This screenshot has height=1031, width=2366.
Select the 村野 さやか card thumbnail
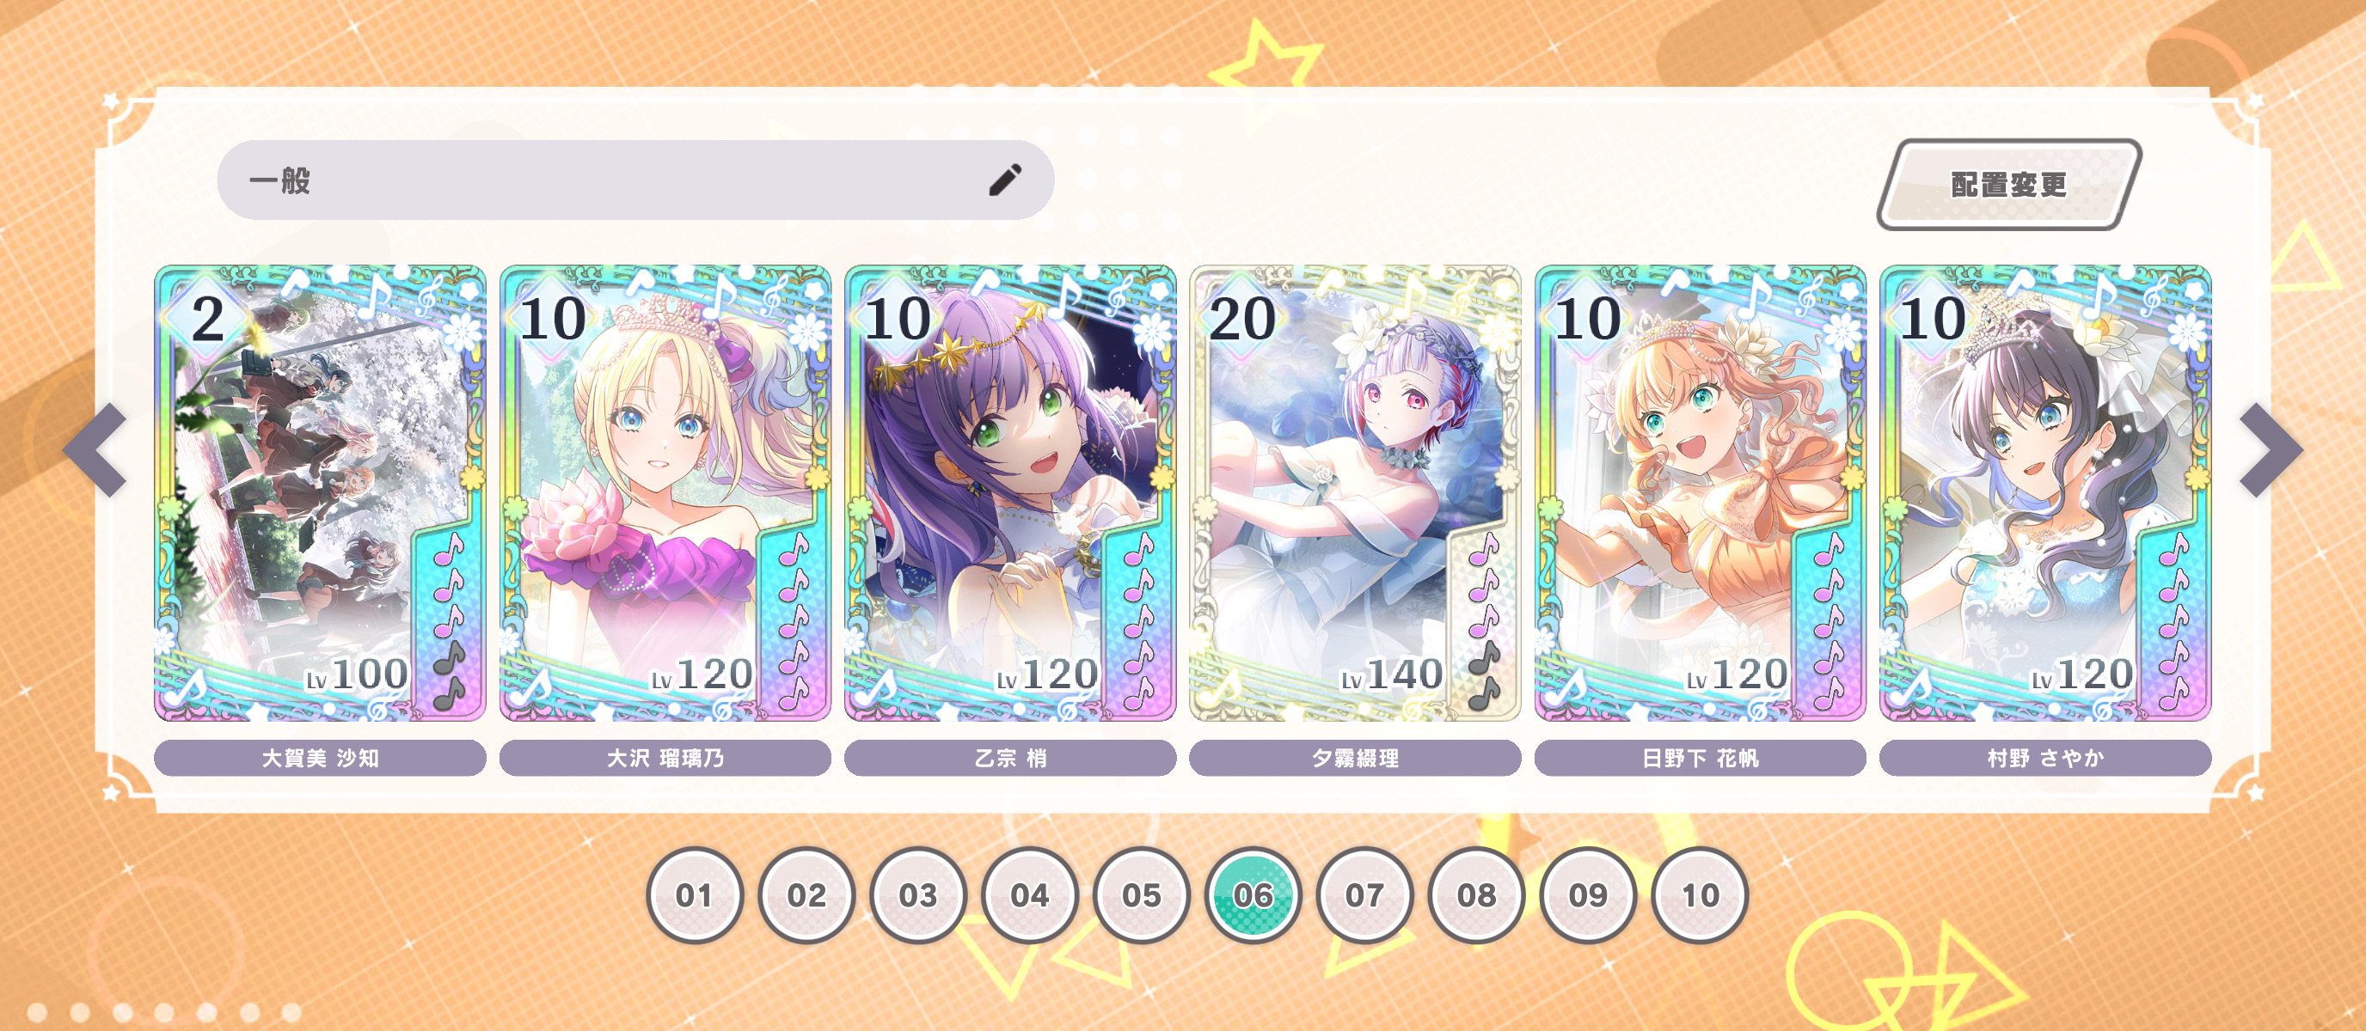pyautogui.click(x=2045, y=493)
